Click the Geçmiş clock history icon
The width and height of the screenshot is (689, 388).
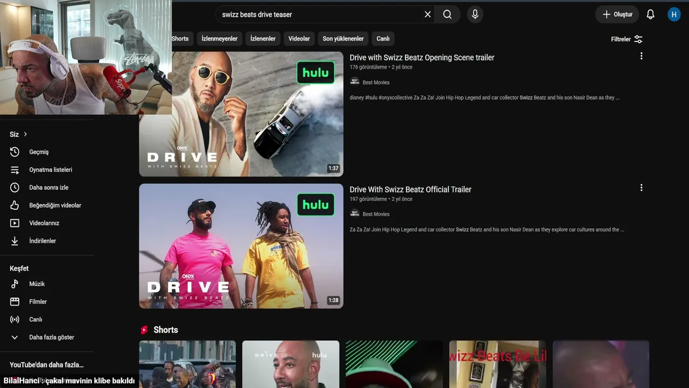tap(15, 152)
